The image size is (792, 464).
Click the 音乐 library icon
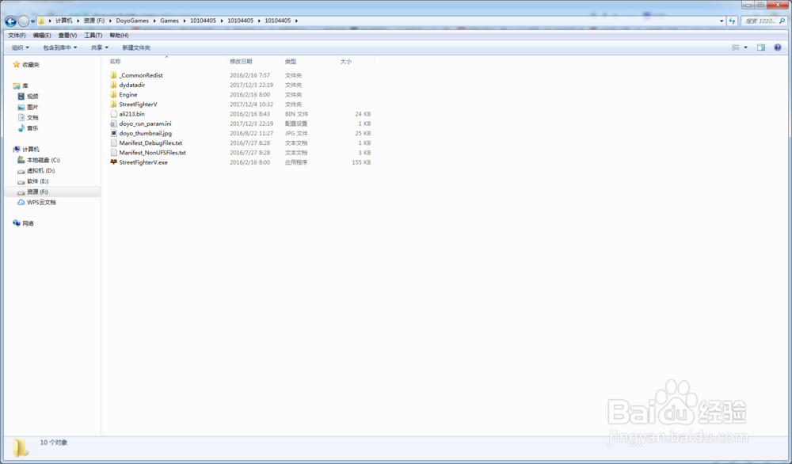[21, 128]
